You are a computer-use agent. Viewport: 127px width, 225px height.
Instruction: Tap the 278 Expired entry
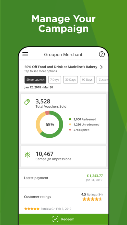[x=81, y=130]
